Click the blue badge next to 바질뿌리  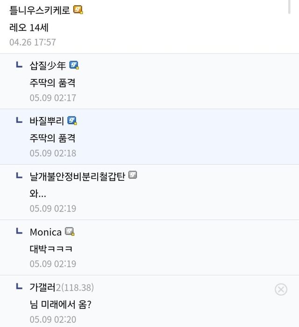click(72, 121)
